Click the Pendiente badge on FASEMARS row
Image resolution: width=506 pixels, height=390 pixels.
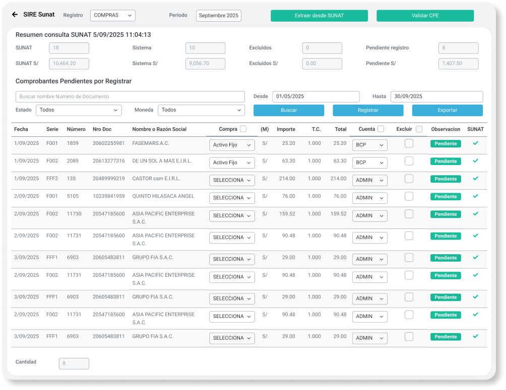point(445,144)
